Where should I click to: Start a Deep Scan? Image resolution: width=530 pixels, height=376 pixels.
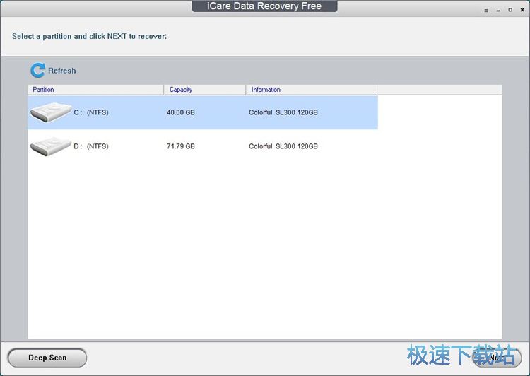(47, 358)
